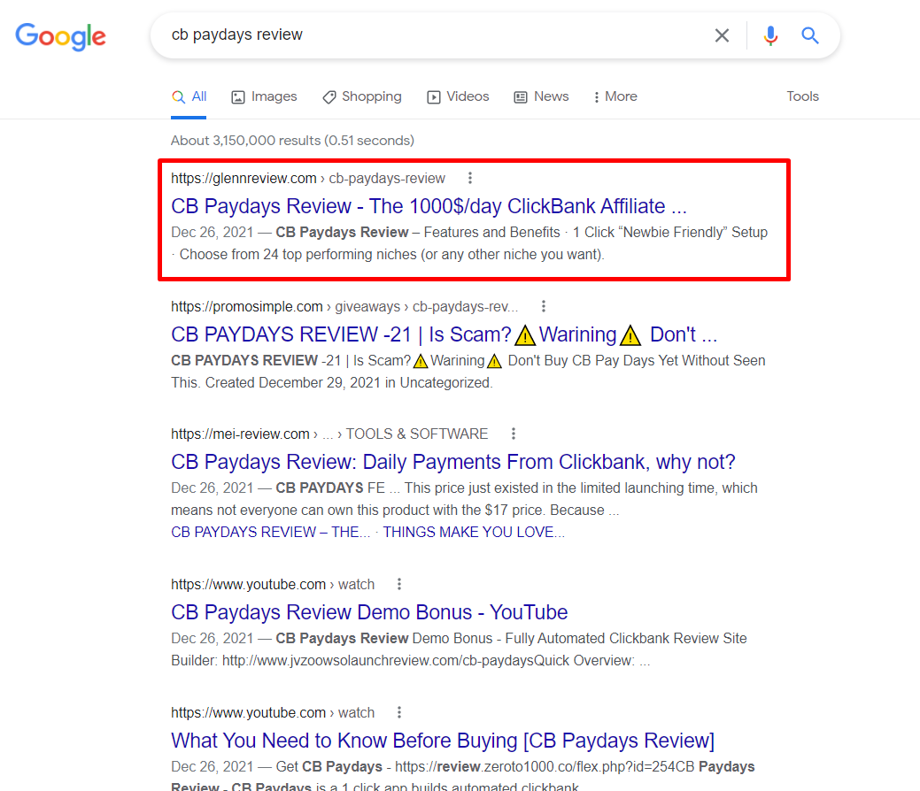This screenshot has width=920, height=791.
Task: Start voice search with the microphone icon
Action: point(770,35)
